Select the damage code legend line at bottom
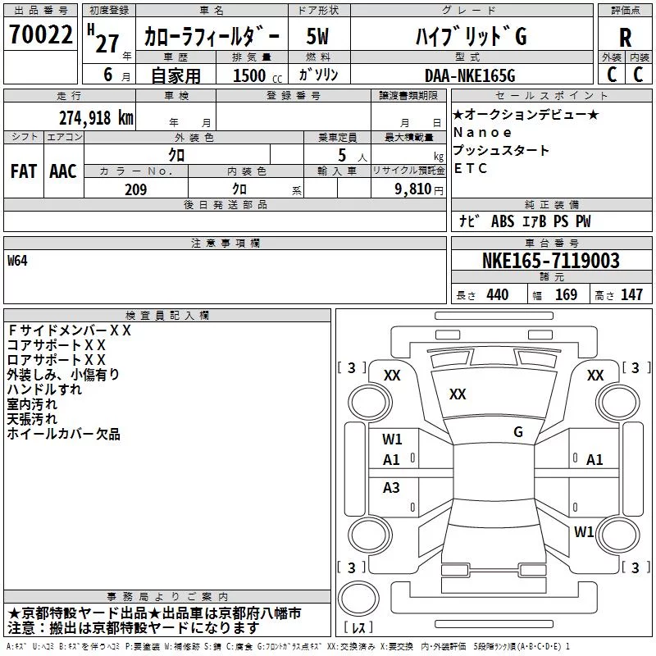 click(x=288, y=646)
